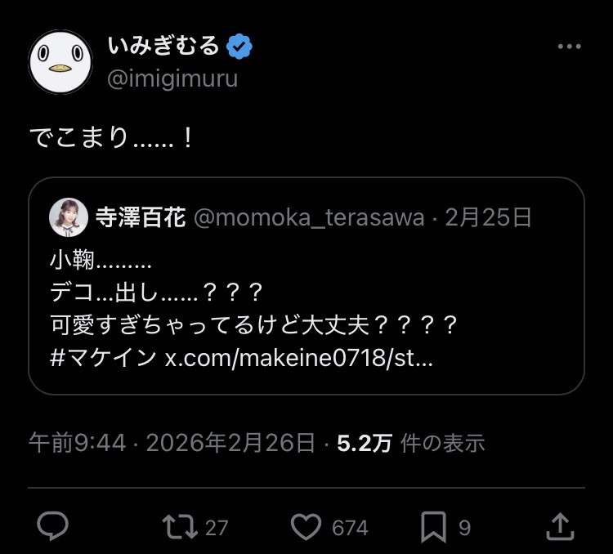Click the blue verified badge

(x=239, y=47)
